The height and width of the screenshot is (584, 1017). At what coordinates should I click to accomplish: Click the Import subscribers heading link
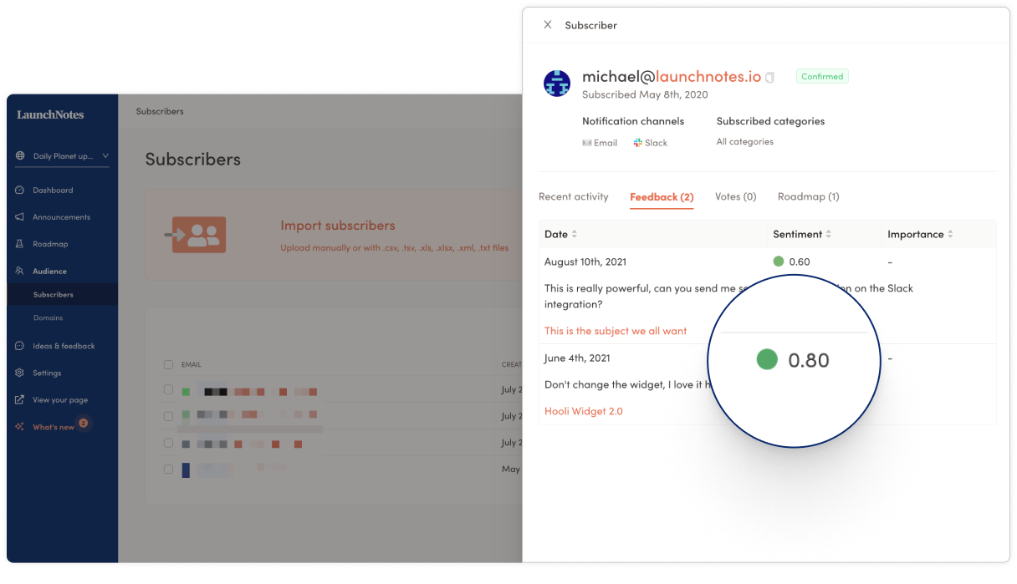pyautogui.click(x=338, y=226)
